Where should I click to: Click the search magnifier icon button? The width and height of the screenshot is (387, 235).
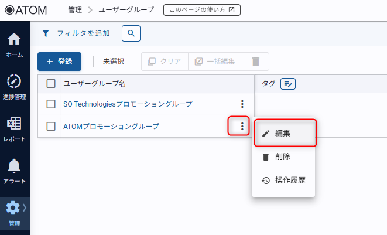(x=131, y=33)
